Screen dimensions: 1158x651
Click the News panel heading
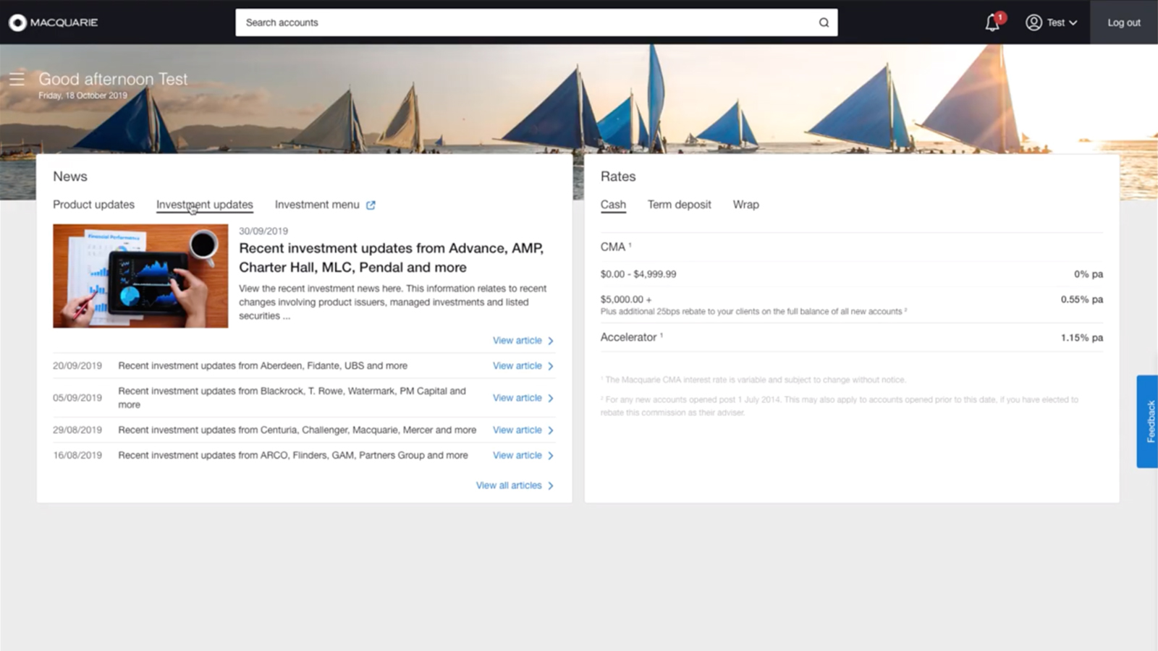pos(70,176)
